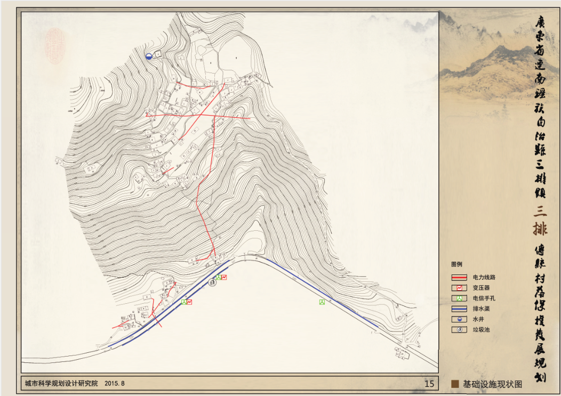Click the blue water well symbol on the map
The height and width of the screenshot is (396, 561).
click(x=149, y=56)
